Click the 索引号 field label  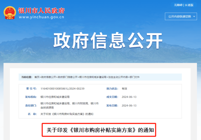(x=32, y=89)
